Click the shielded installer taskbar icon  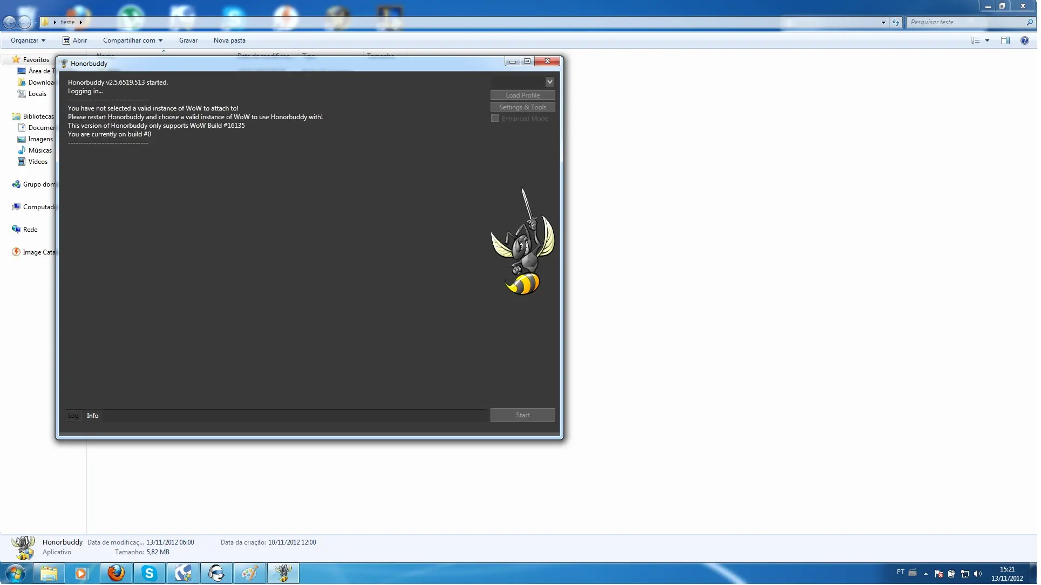183,574
